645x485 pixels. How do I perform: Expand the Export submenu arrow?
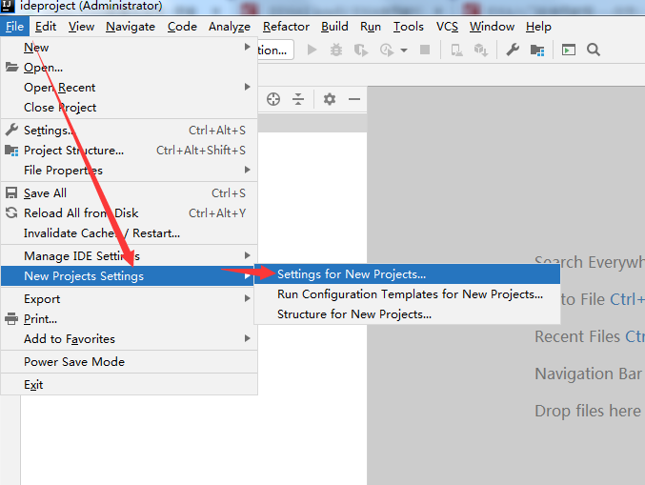click(x=247, y=298)
